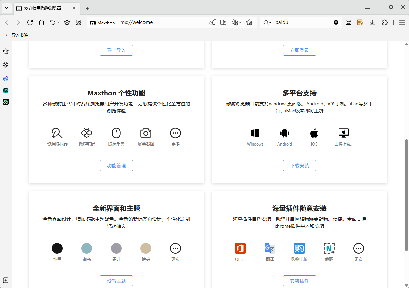Select the 湖光 theme color
This screenshot has width=409, height=288.
(x=87, y=248)
